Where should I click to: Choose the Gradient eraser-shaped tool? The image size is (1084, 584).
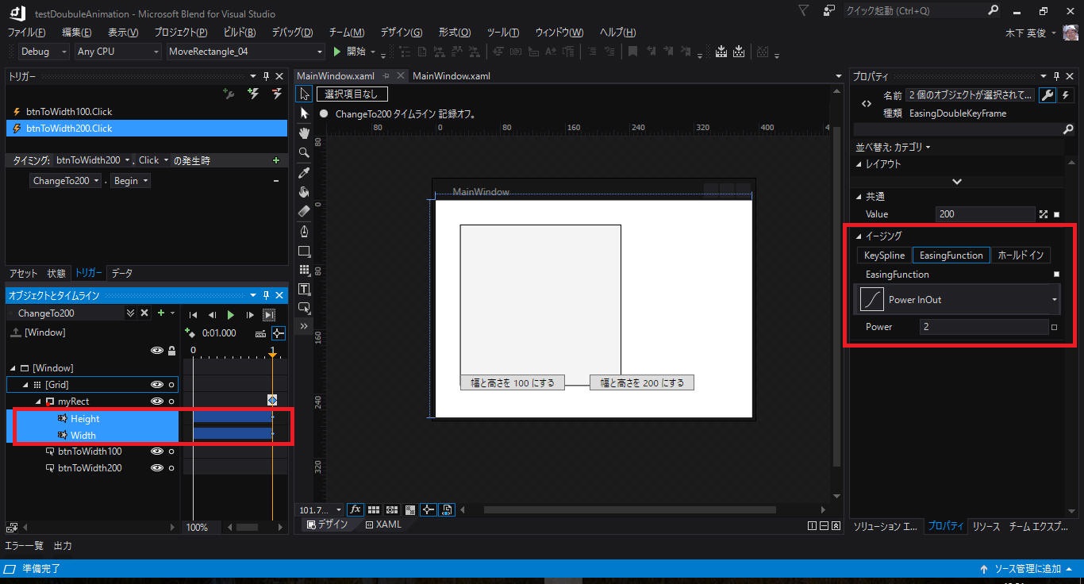(304, 211)
